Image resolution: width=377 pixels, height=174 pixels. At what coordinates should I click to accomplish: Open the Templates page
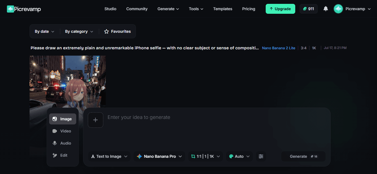(223, 9)
